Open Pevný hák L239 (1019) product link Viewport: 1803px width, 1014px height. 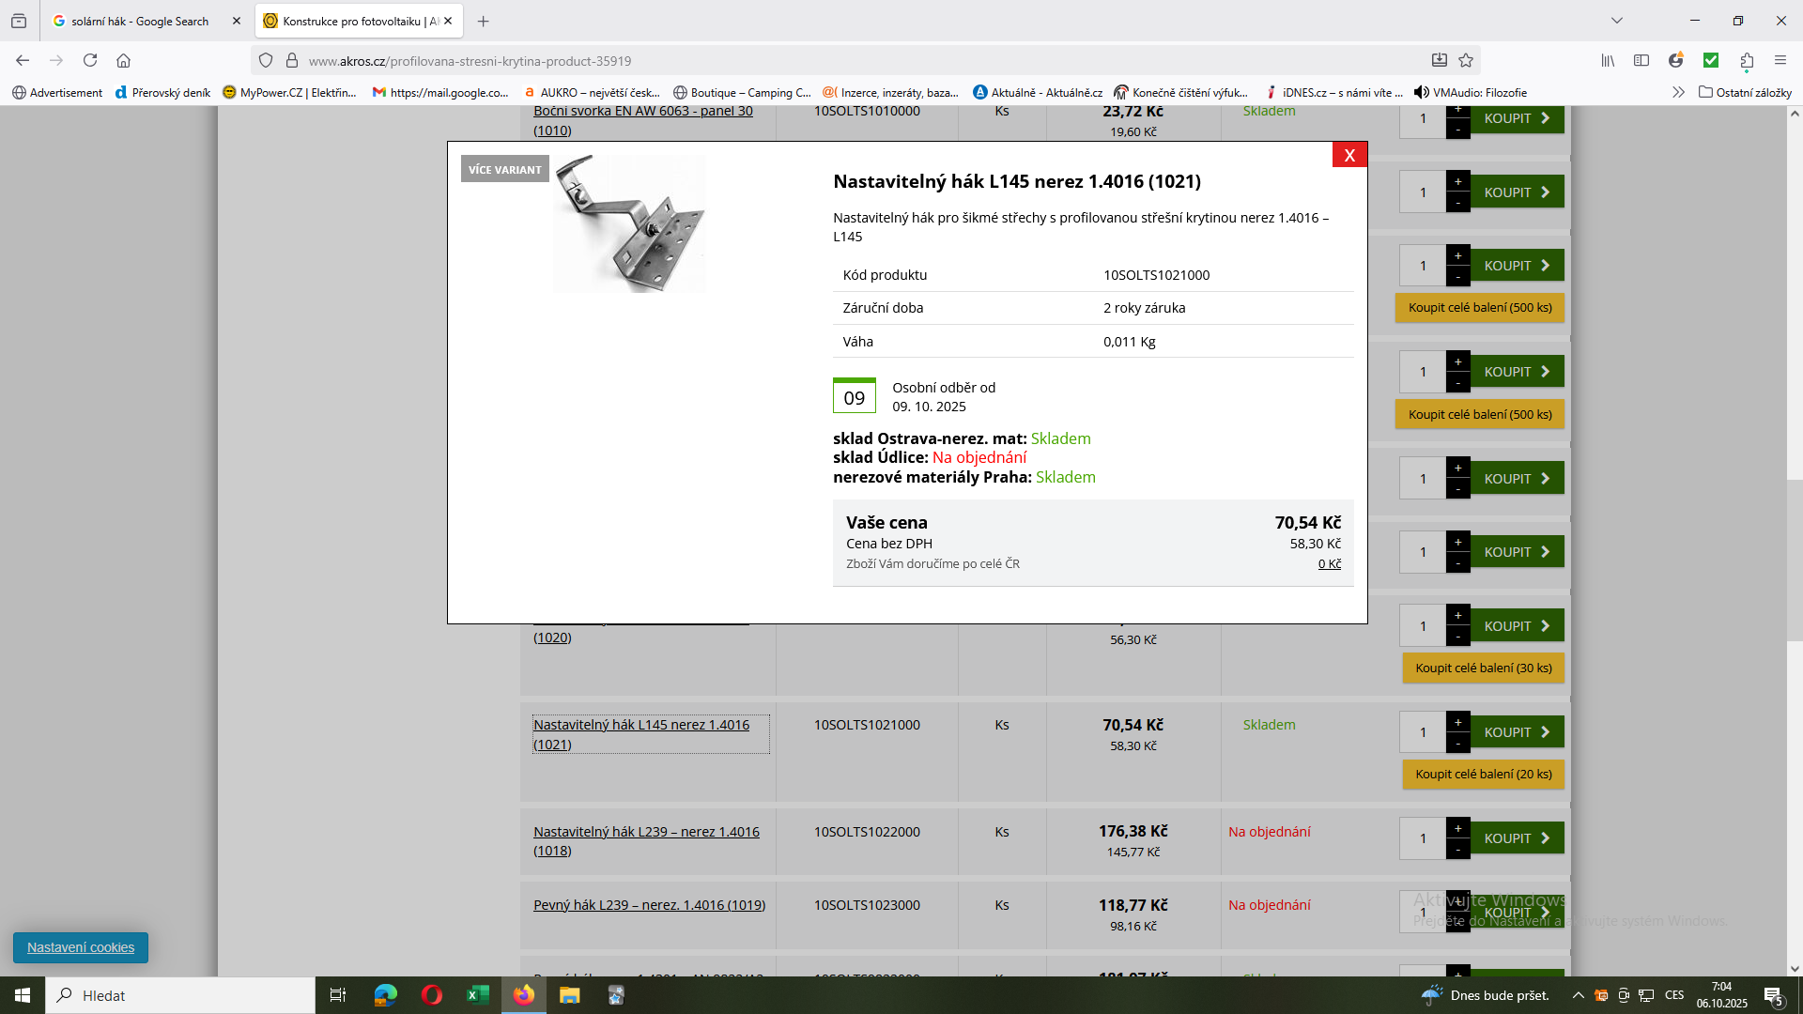pyautogui.click(x=649, y=905)
